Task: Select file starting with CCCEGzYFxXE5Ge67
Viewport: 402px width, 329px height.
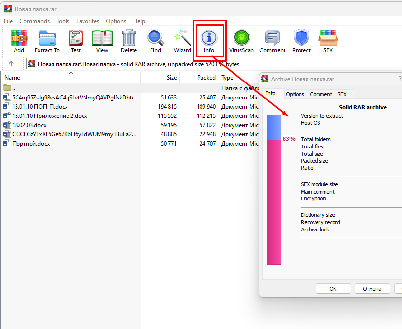Action: pos(74,134)
